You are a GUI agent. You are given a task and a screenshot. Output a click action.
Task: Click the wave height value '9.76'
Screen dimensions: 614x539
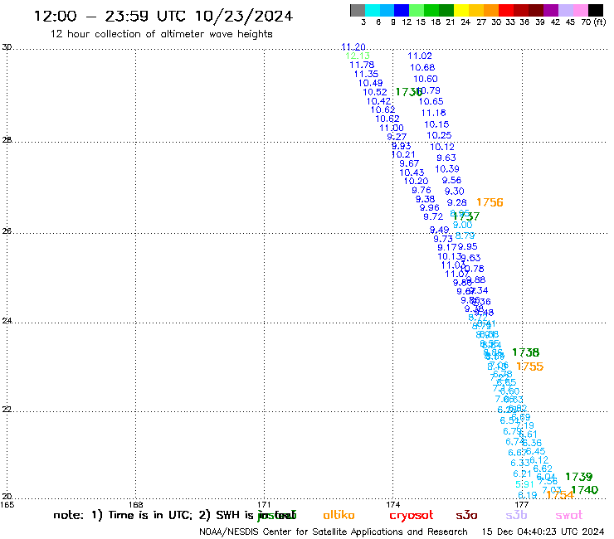[x=422, y=190]
